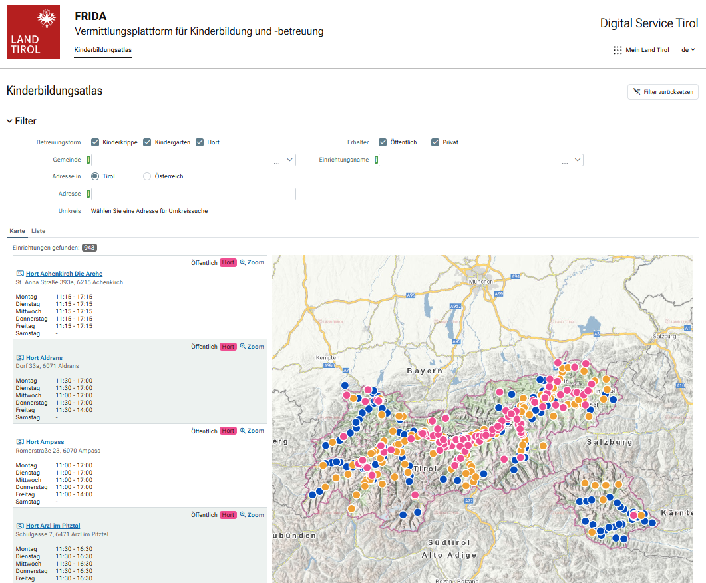The width and height of the screenshot is (706, 583).
Task: Expand the Einrichtungsname dropdown
Action: tap(577, 160)
